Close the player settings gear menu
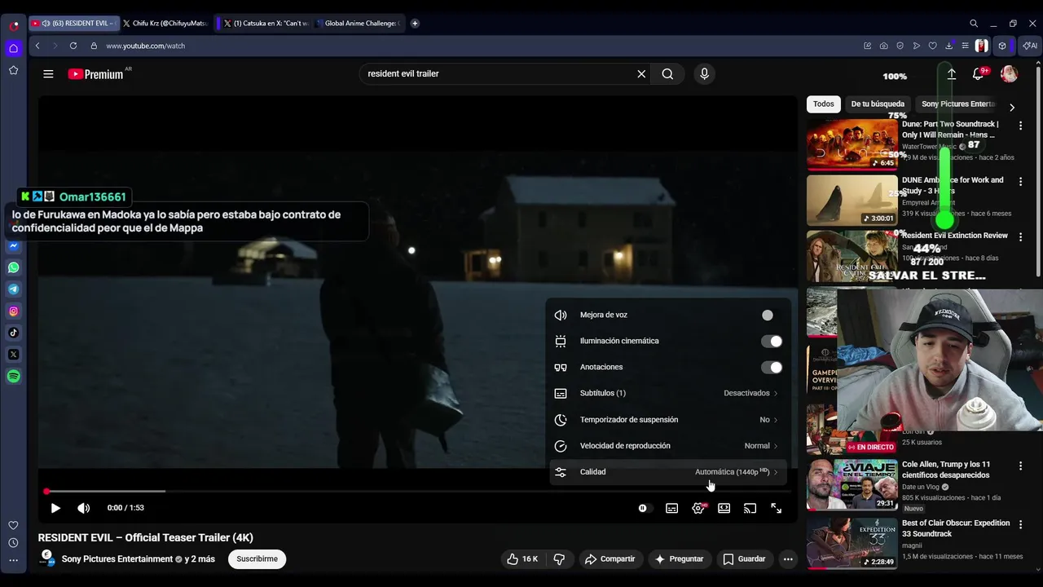The height and width of the screenshot is (587, 1043). pos(698,508)
